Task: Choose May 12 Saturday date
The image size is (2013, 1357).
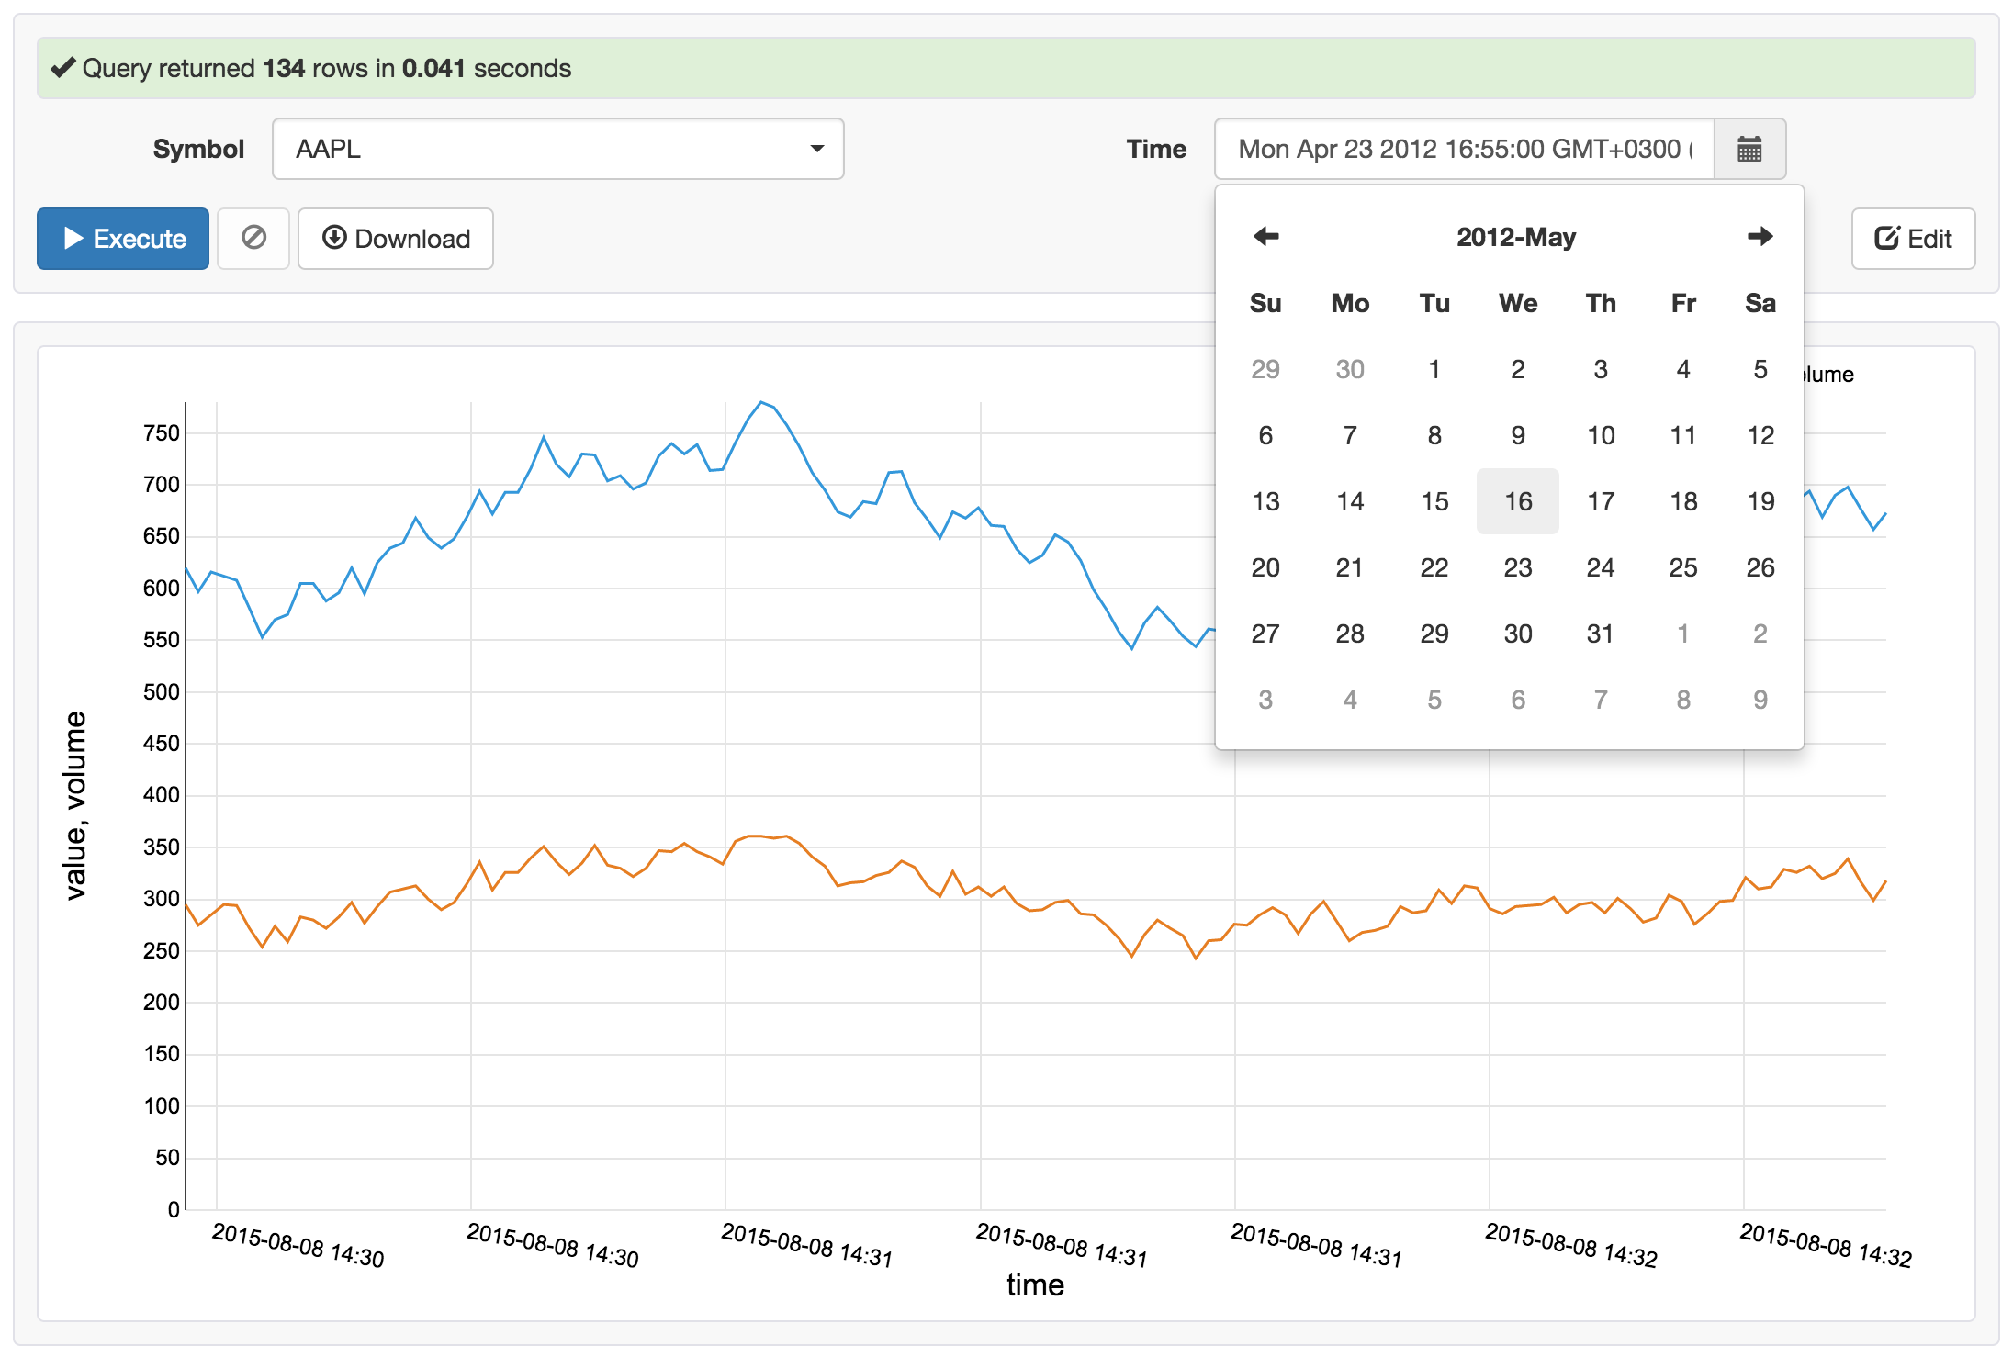Action: (1760, 435)
